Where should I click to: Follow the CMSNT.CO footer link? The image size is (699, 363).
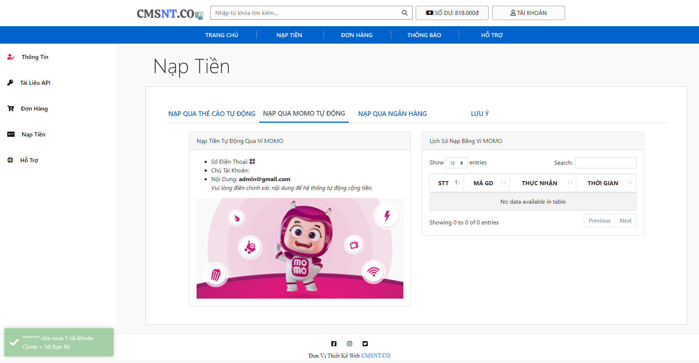(376, 355)
